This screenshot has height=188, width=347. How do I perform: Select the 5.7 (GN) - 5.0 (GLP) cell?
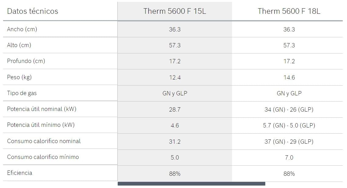289,125
